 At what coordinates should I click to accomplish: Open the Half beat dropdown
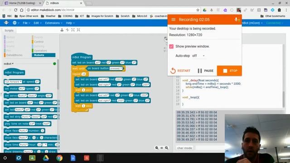pyautogui.click(x=46, y=124)
